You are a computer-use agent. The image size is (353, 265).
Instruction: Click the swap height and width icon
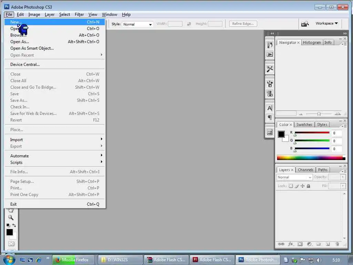click(x=189, y=24)
